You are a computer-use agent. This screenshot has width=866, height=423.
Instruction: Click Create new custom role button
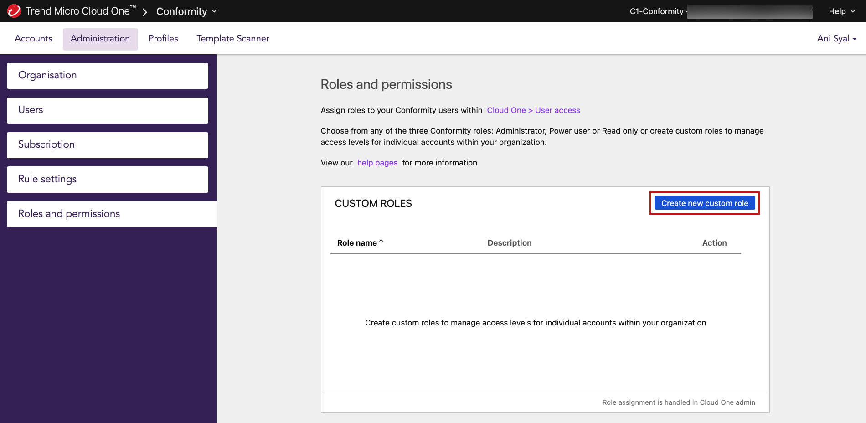705,203
